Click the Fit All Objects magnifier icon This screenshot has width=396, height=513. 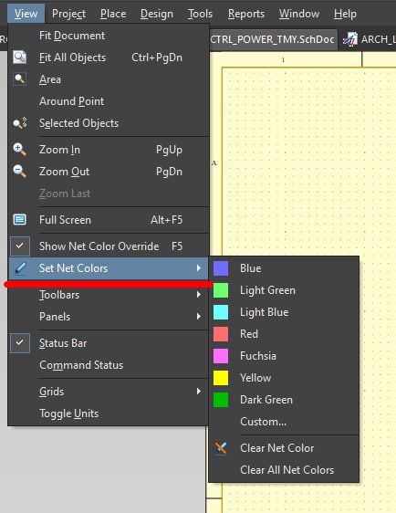click(x=20, y=57)
